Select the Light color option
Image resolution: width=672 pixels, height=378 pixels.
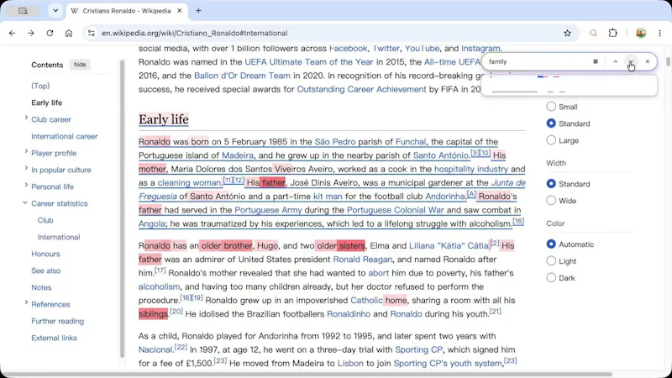pyautogui.click(x=551, y=261)
